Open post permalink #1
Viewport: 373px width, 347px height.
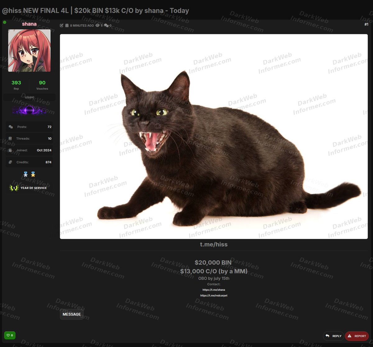pos(366,24)
